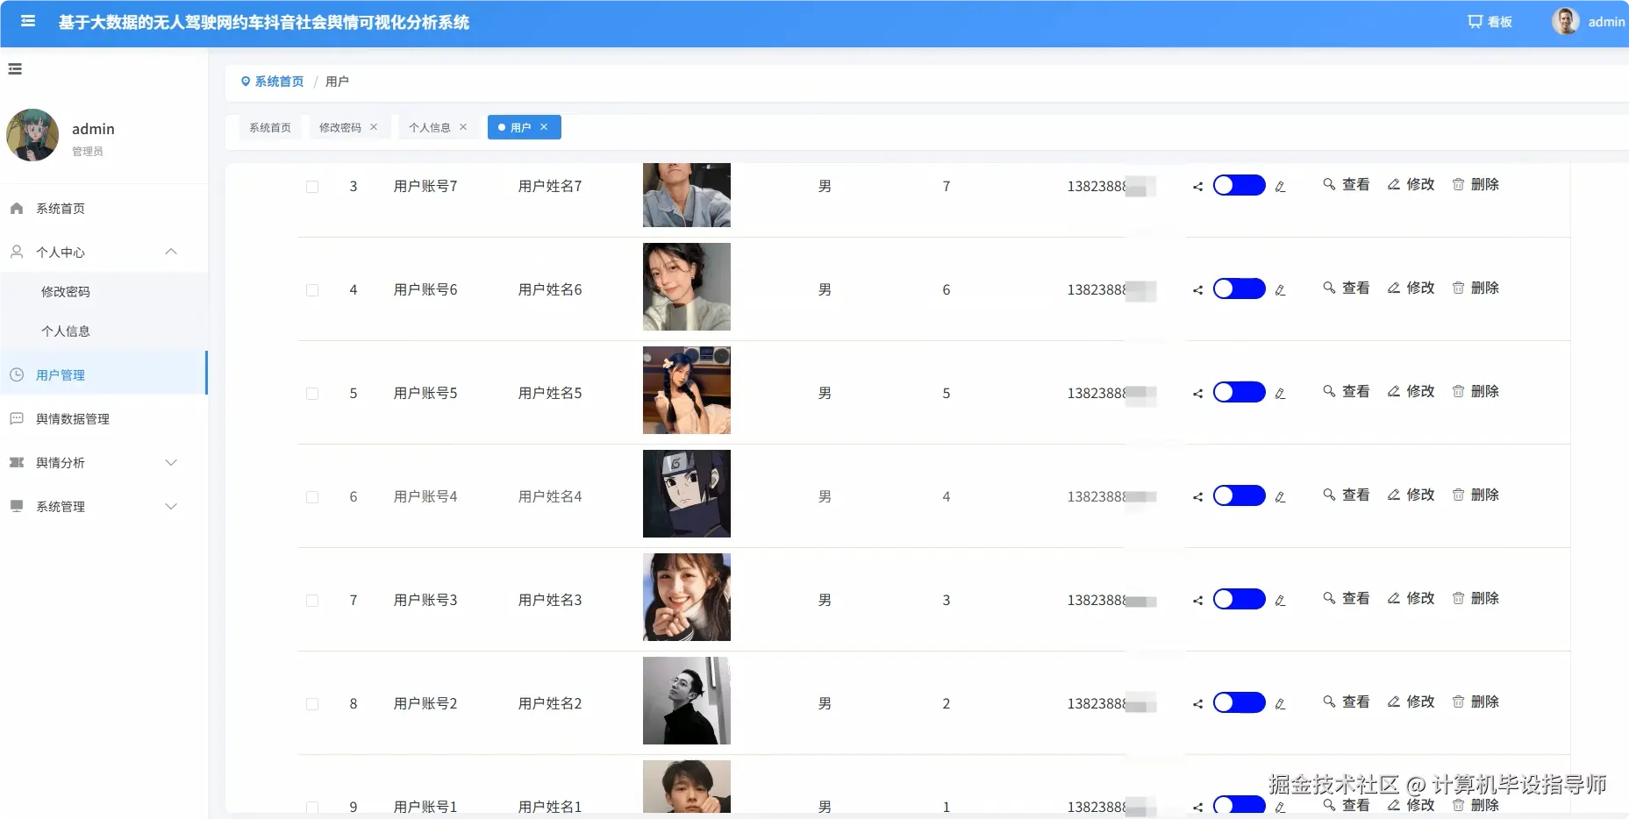Image resolution: width=1629 pixels, height=819 pixels.
Task: Select the checkbox for 用户账号6 row
Action: tap(312, 290)
